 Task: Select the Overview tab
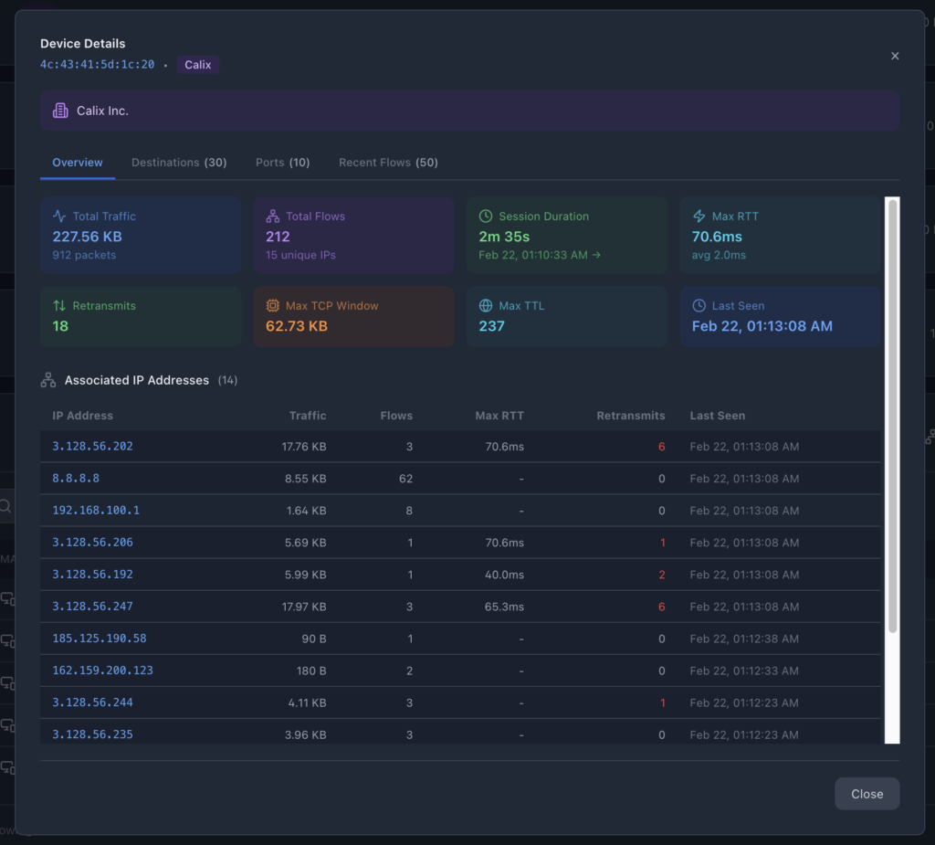tap(78, 163)
